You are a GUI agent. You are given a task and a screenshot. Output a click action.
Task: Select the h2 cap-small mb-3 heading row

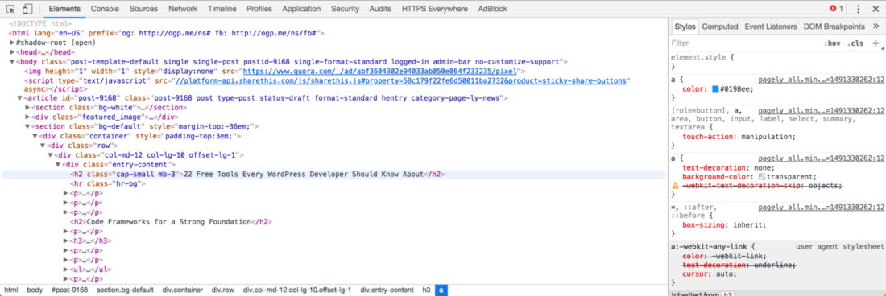point(334,175)
